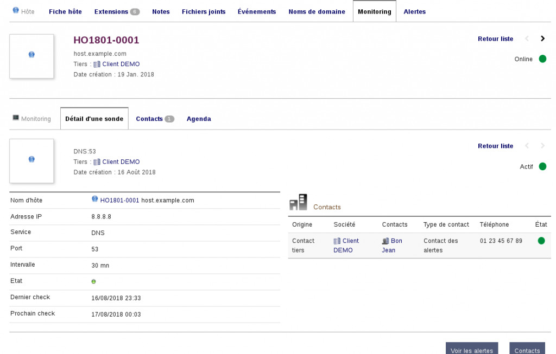The height and width of the screenshot is (354, 556).
Task: Click the probe thumbnail beside DNS:53
Action: 31,160
